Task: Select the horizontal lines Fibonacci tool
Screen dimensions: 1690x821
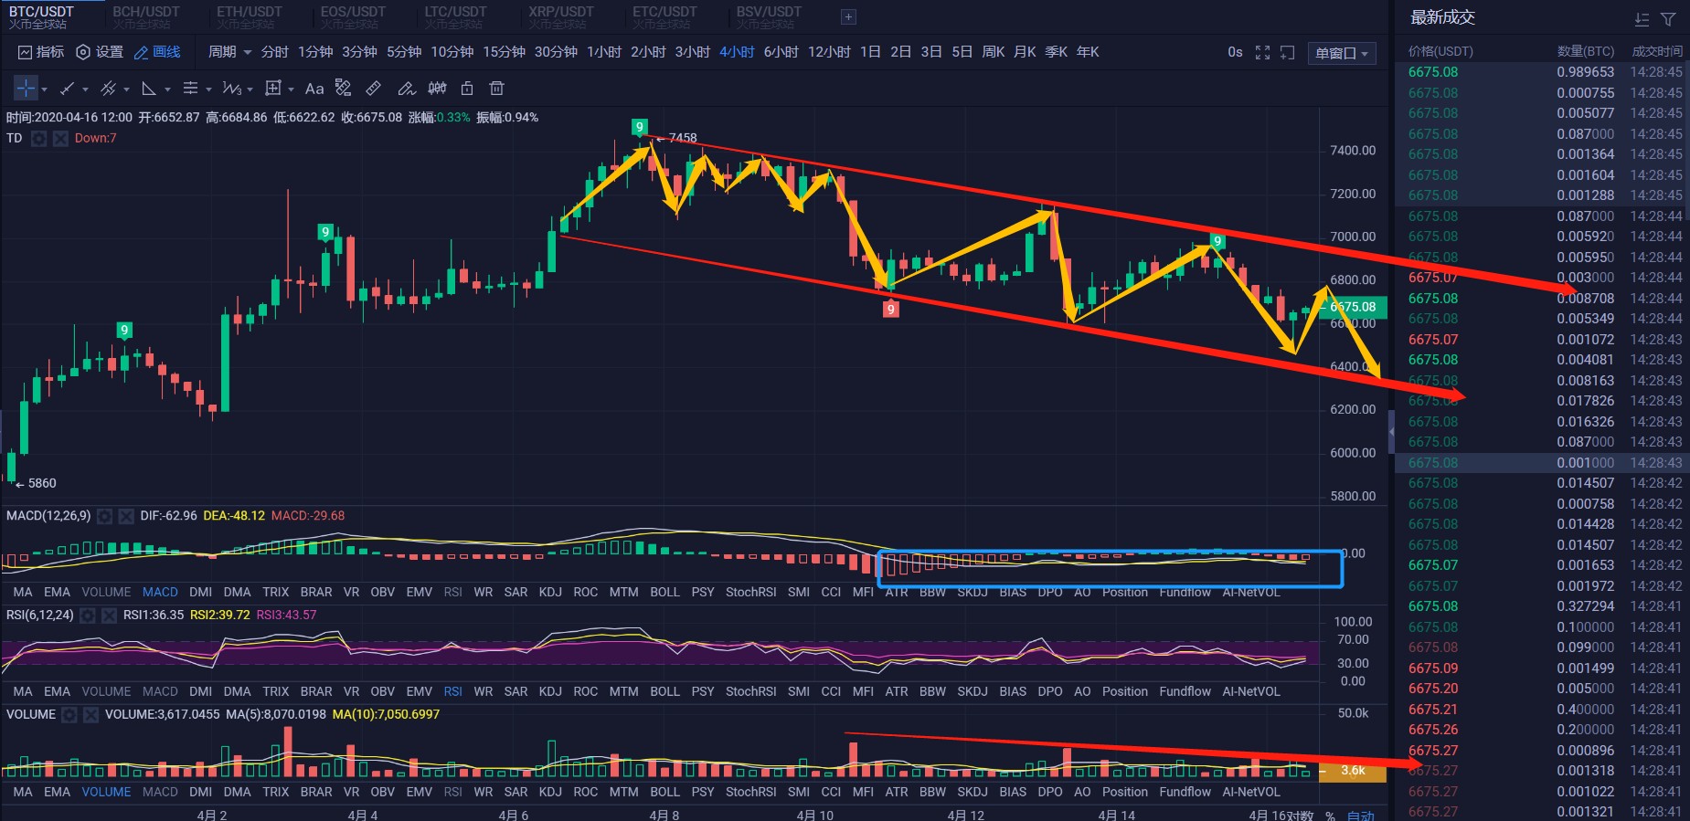Action: (x=190, y=89)
